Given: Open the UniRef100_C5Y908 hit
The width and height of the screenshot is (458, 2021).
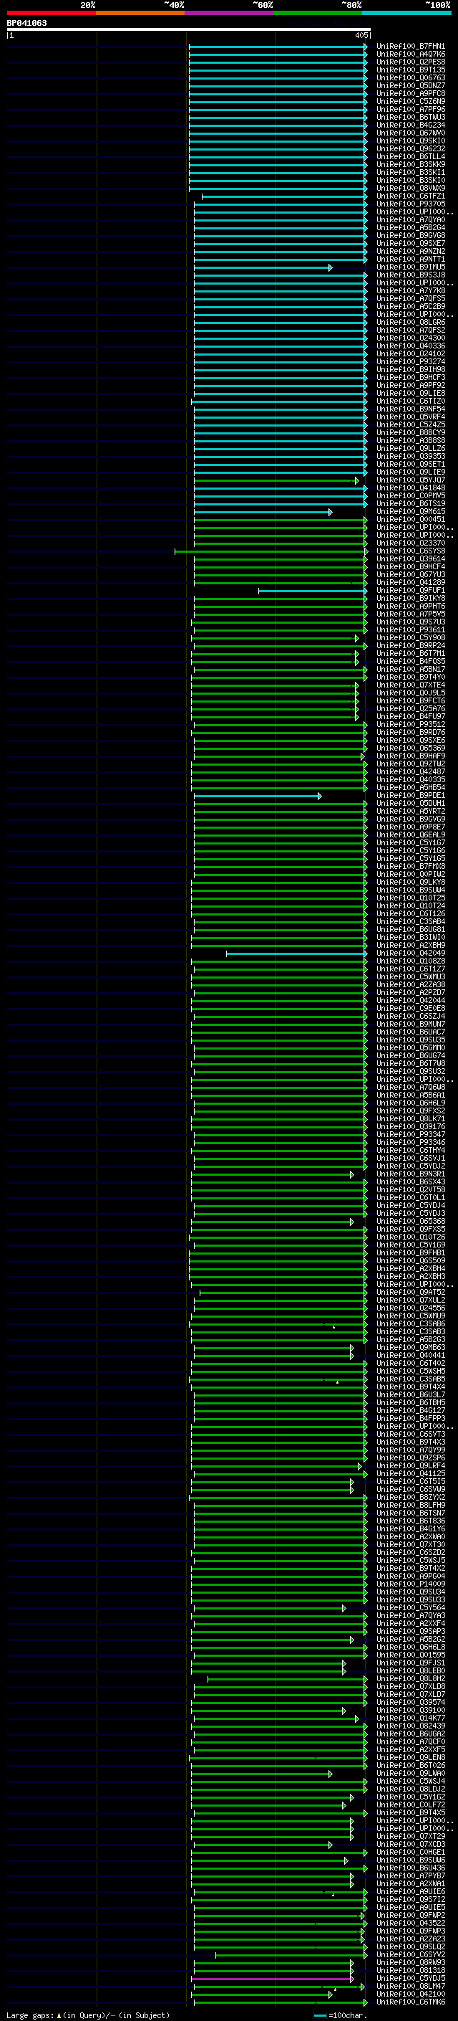Looking at the screenshot, I should [x=410, y=638].
